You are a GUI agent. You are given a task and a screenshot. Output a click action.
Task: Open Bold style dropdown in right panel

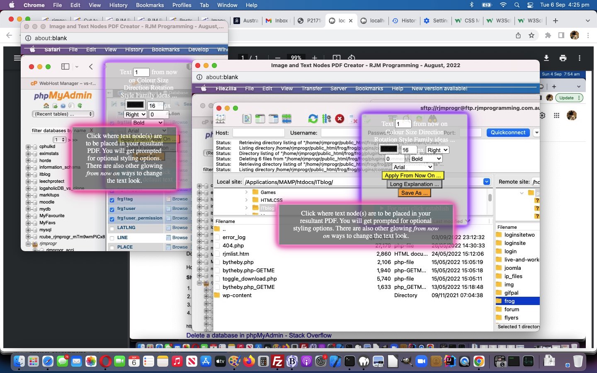tap(426, 159)
